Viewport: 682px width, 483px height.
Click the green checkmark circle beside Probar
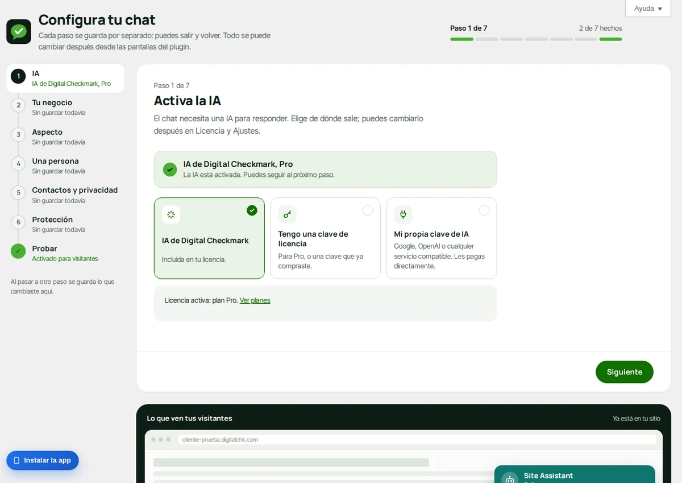pos(18,251)
